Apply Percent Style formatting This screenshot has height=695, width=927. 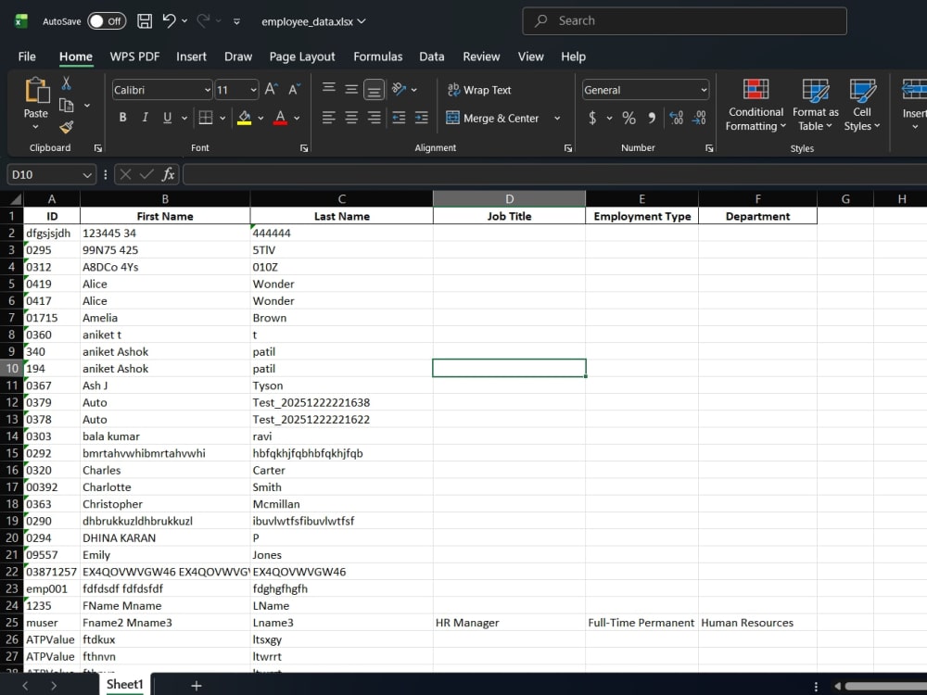629,119
